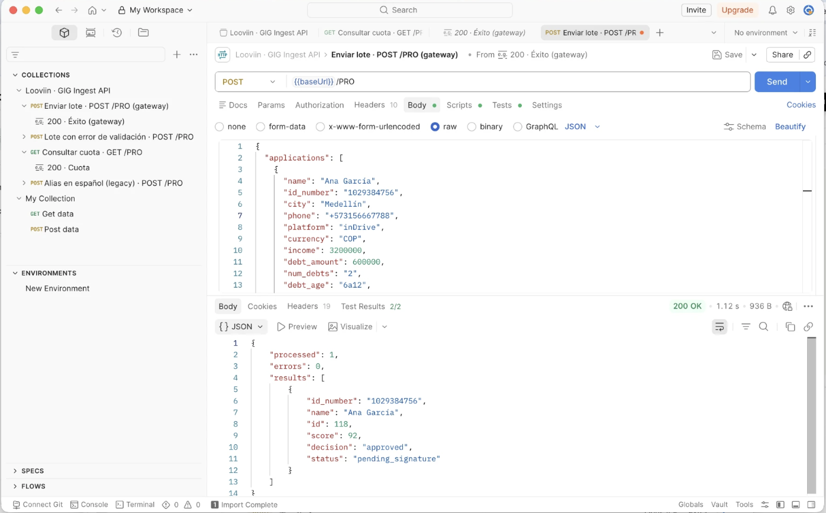Open dropdown arrow next to Visualize
Image resolution: width=826 pixels, height=513 pixels.
click(x=385, y=326)
